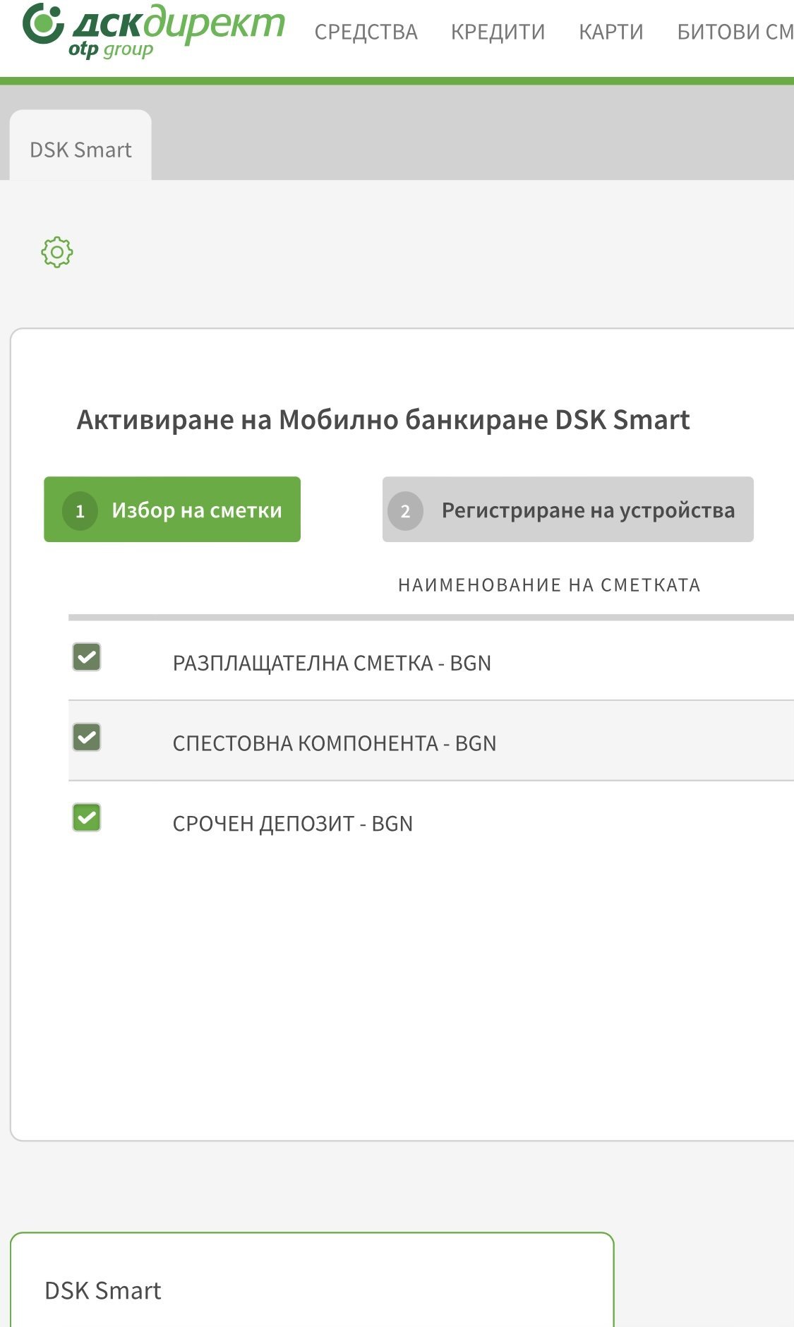Open the КРЕДИТИ menu
This screenshot has width=794, height=1327.
[x=498, y=32]
